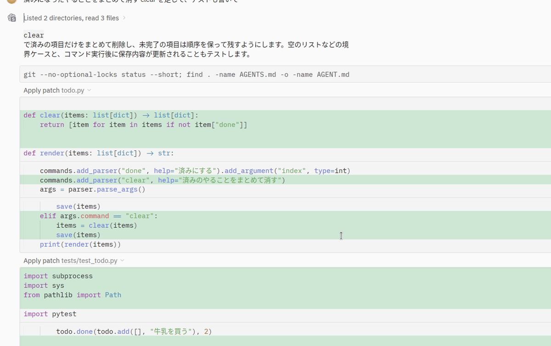Click the "import subprocess" line
This screenshot has height=346, width=551.
coord(58,276)
